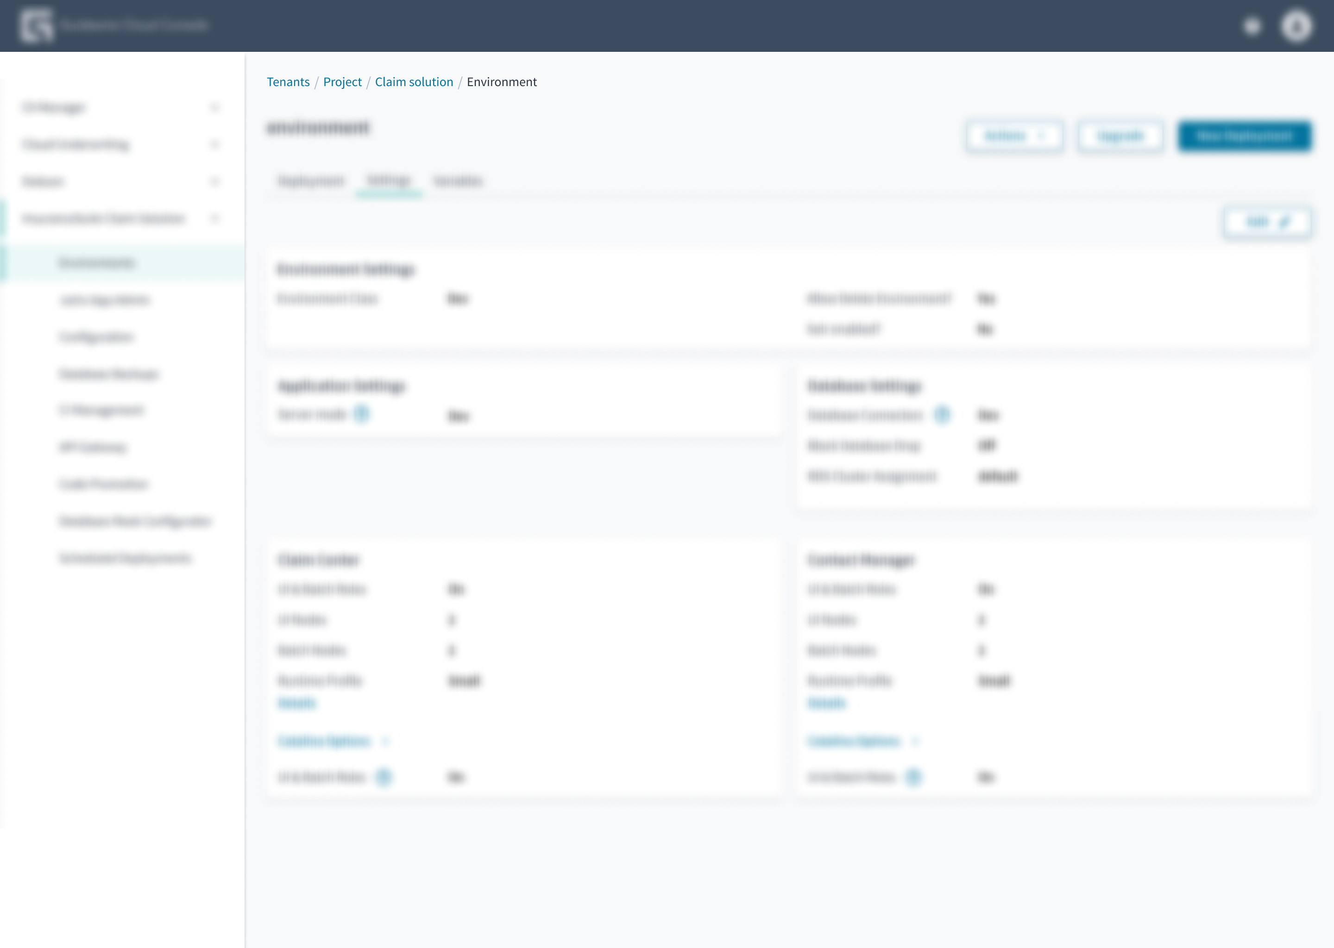Viewport: 1334px width, 948px height.
Task: Click the header icon beside the avatar
Action: click(x=1252, y=26)
